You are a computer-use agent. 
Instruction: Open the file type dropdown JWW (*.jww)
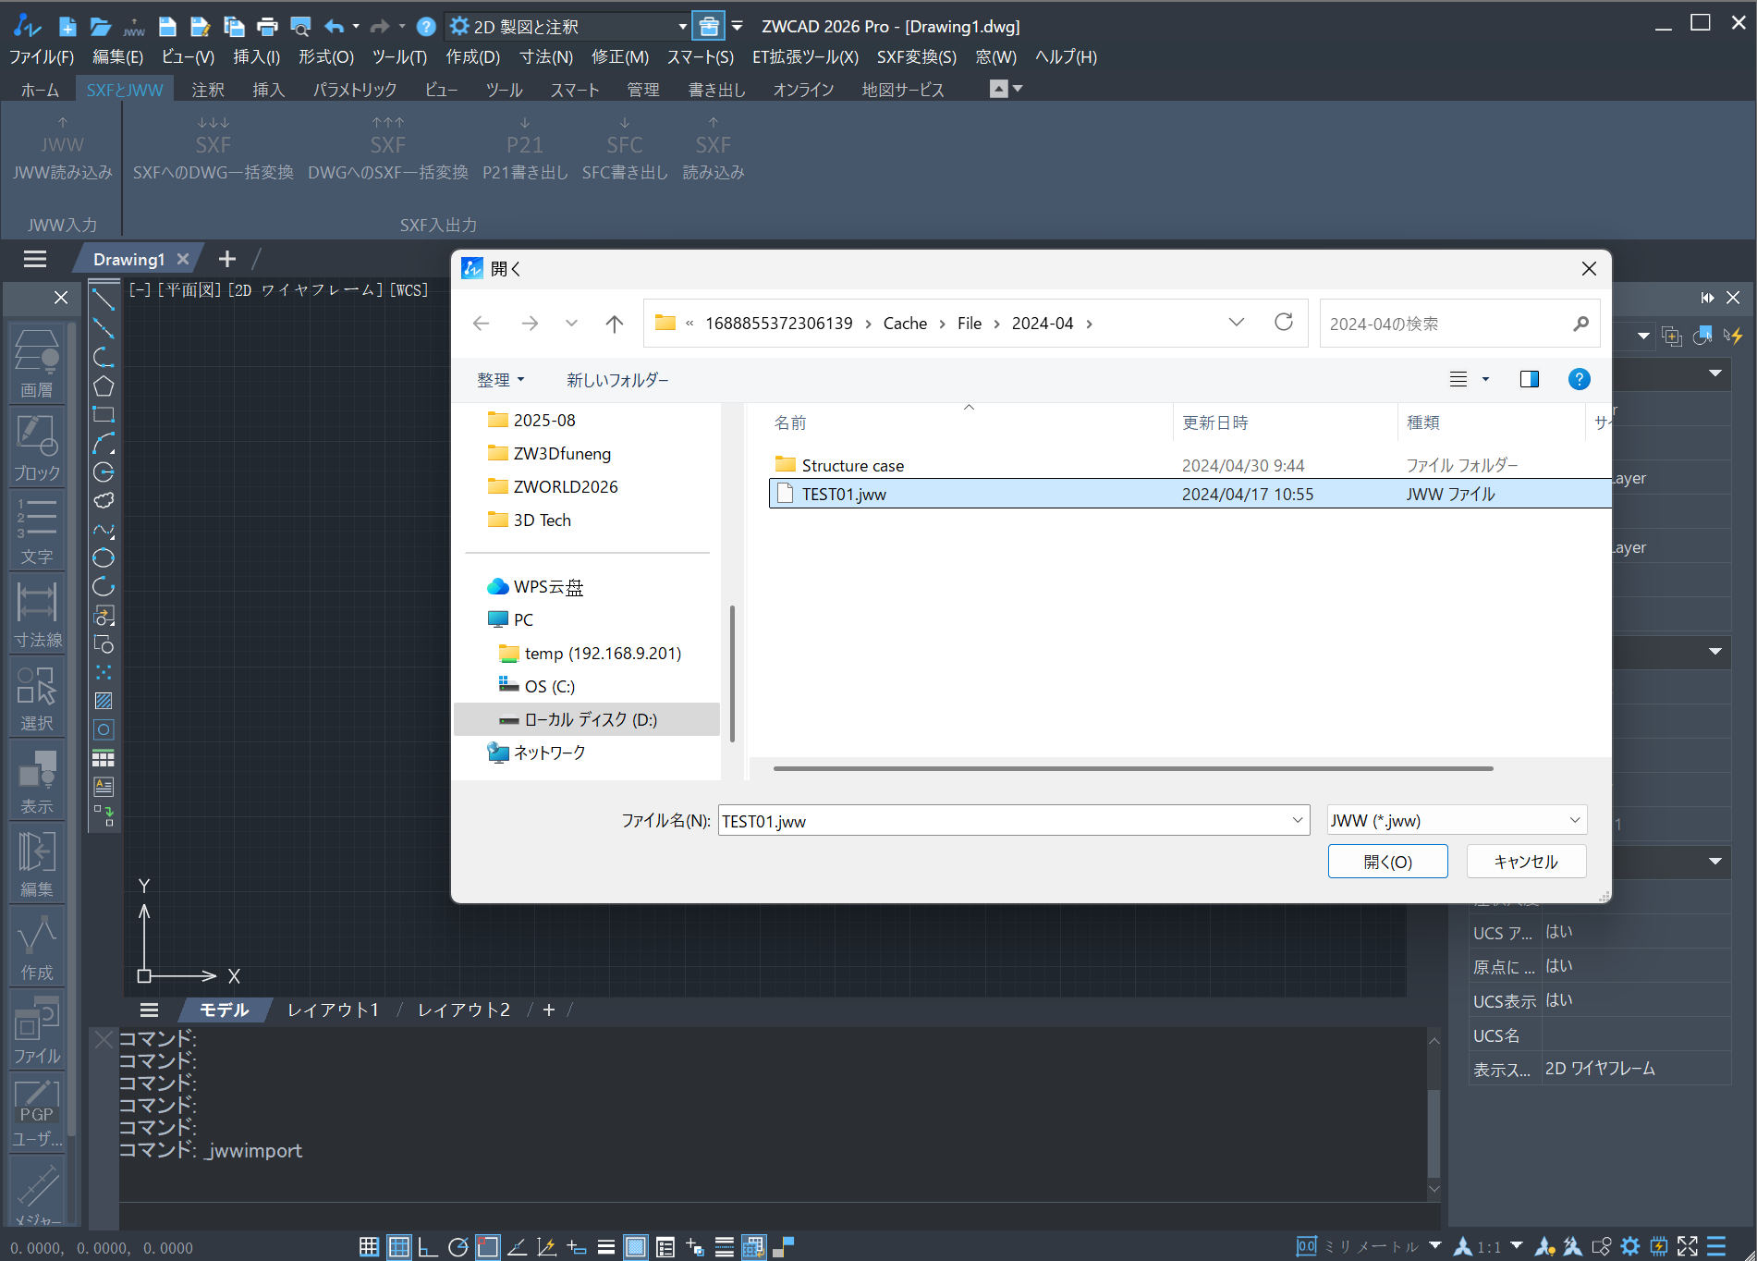click(1457, 820)
